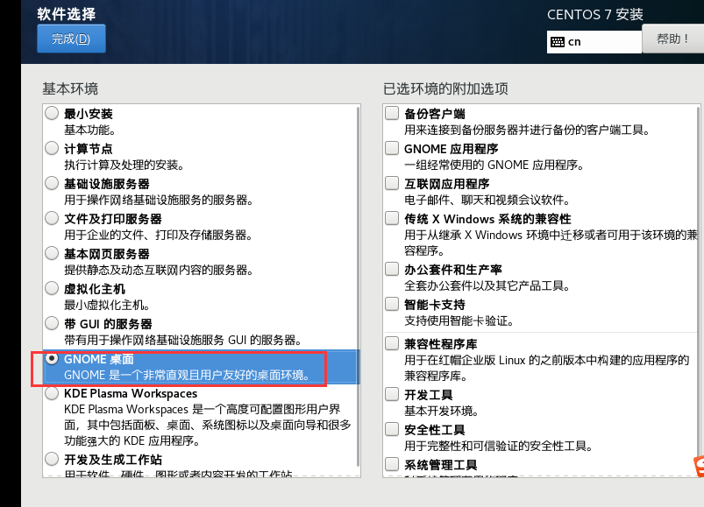Select 基本网页服务器 radio button
Viewport: 704px width, 507px height.
tap(52, 253)
